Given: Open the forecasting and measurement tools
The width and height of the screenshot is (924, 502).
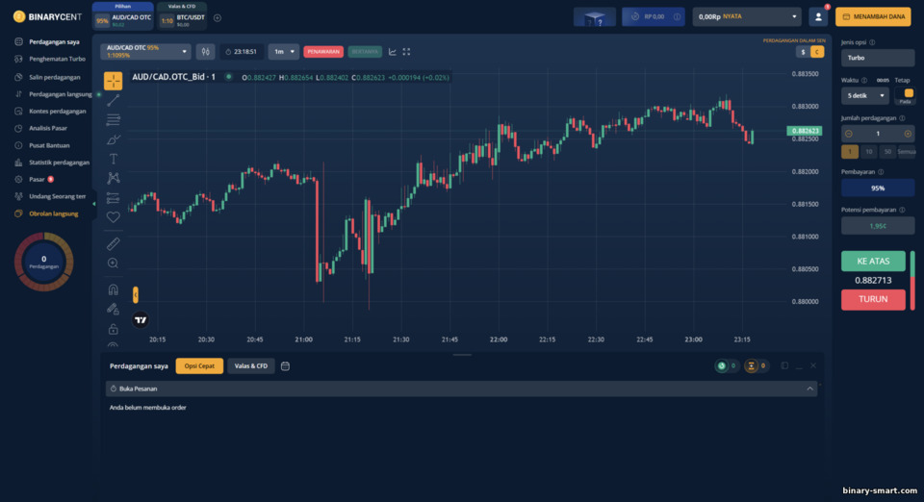Looking at the screenshot, I should coord(114,198).
